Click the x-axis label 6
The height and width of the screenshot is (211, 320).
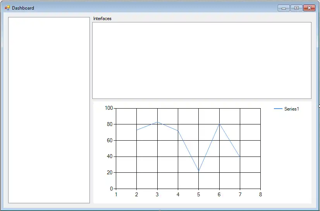219,195
